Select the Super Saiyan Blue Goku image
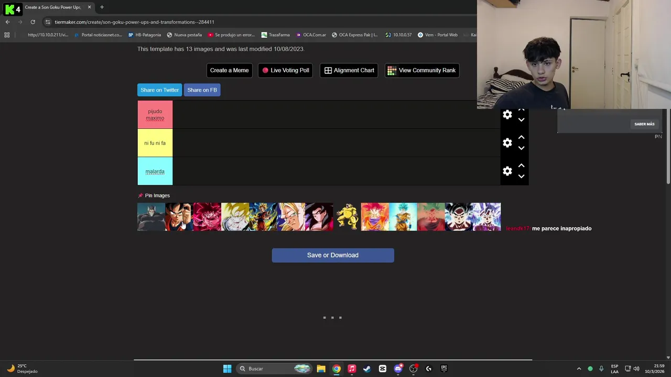The height and width of the screenshot is (377, 671). (x=403, y=217)
